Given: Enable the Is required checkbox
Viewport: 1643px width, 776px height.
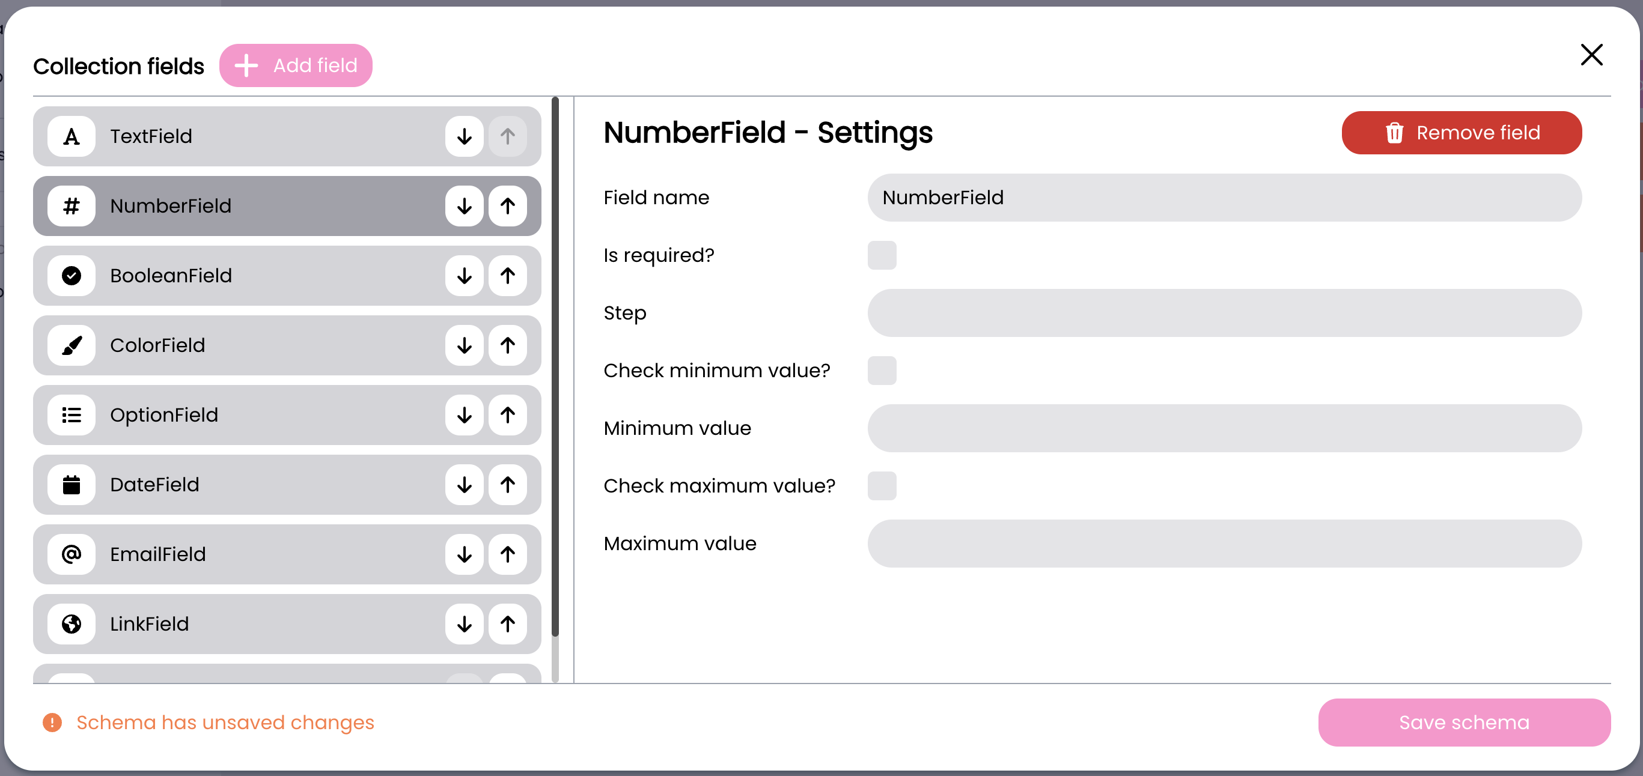Looking at the screenshot, I should click(x=882, y=255).
